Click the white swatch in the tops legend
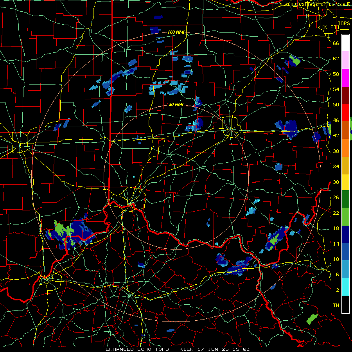The height and width of the screenshot is (352, 352). pos(345,43)
